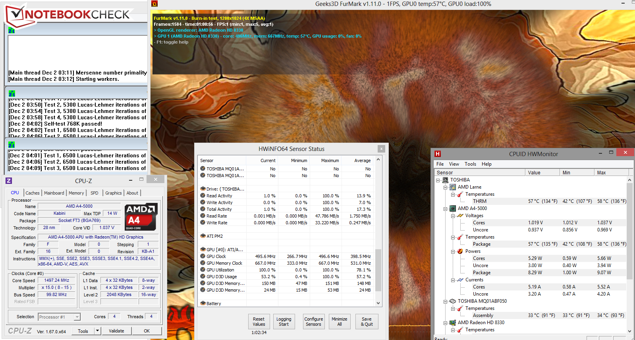Click the GPU D3D Usage sensor icon
This screenshot has width=635, height=340.
(x=203, y=277)
